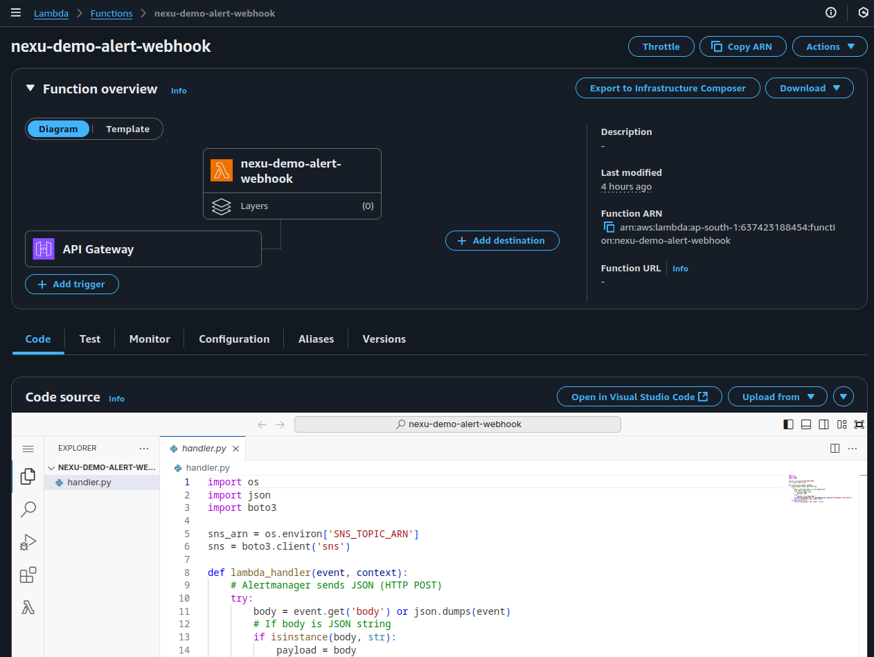Toggle the primary side bar visibility

[x=788, y=424]
